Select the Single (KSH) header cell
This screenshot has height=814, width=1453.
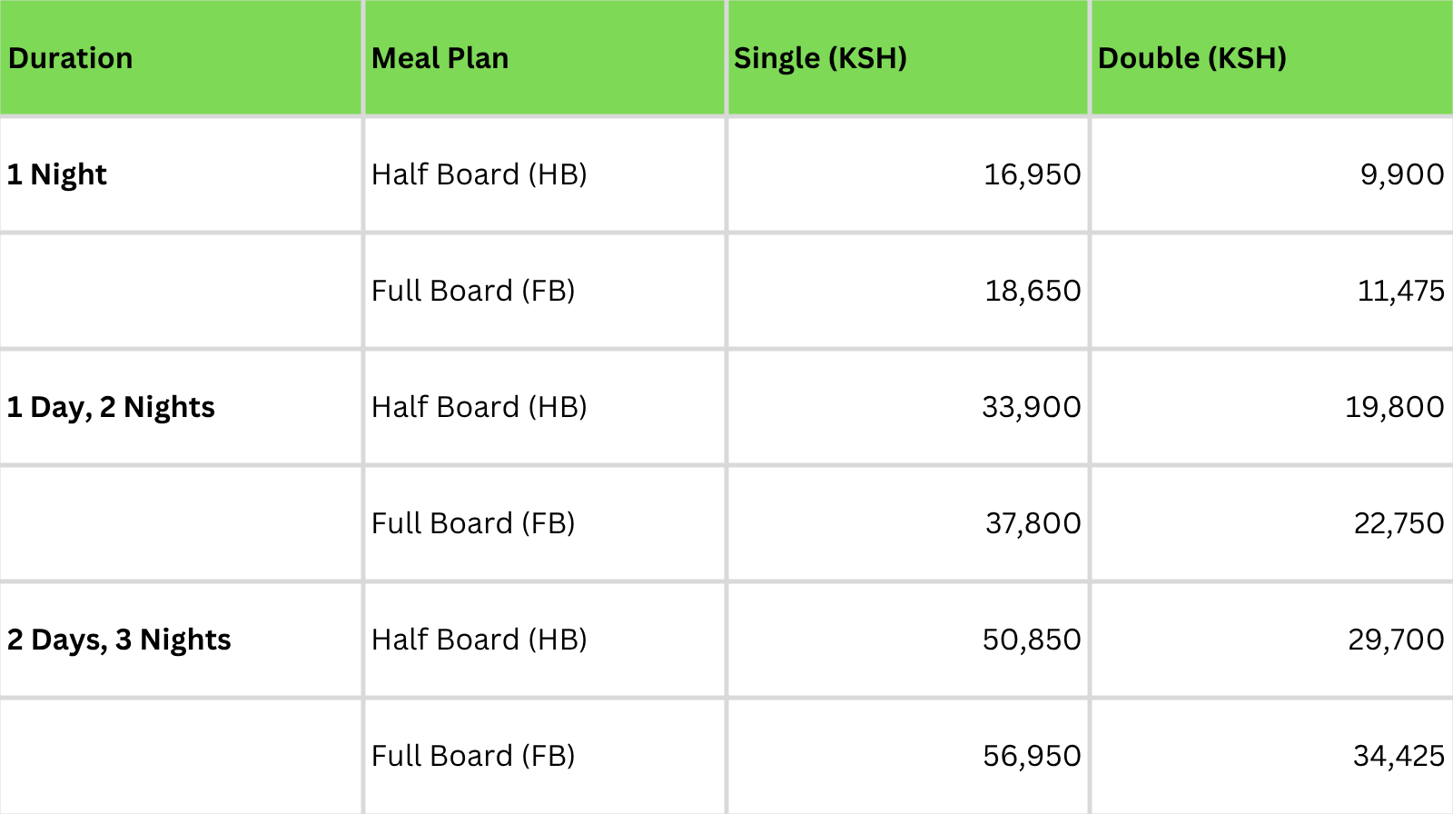pyautogui.click(x=820, y=58)
